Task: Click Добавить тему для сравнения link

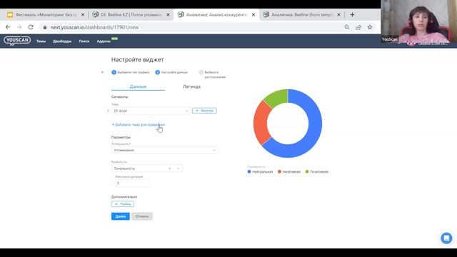Action: (139, 125)
